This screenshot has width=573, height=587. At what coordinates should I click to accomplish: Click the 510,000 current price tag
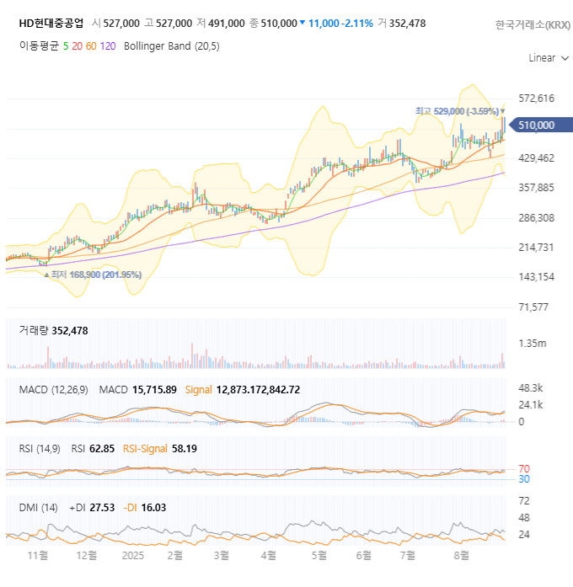541,125
